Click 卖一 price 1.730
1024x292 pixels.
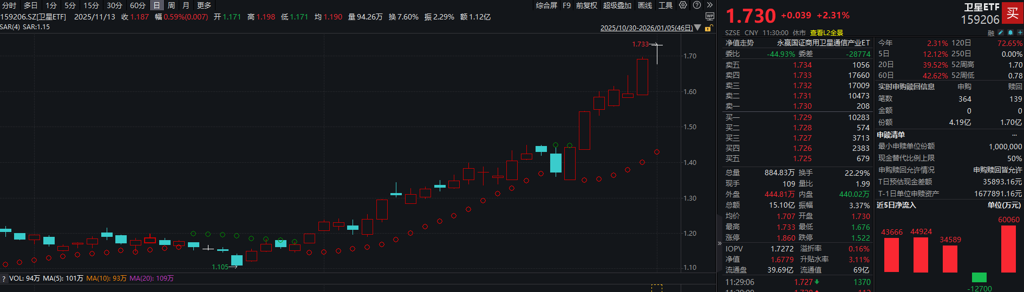803,106
